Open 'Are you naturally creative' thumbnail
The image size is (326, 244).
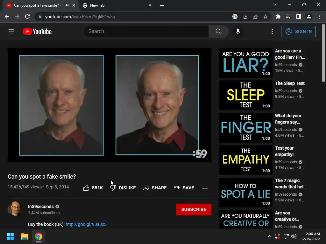[245, 219]
